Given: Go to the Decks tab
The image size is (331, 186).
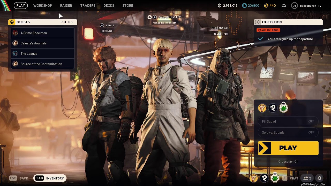Looking at the screenshot, I should click(x=109, y=5).
